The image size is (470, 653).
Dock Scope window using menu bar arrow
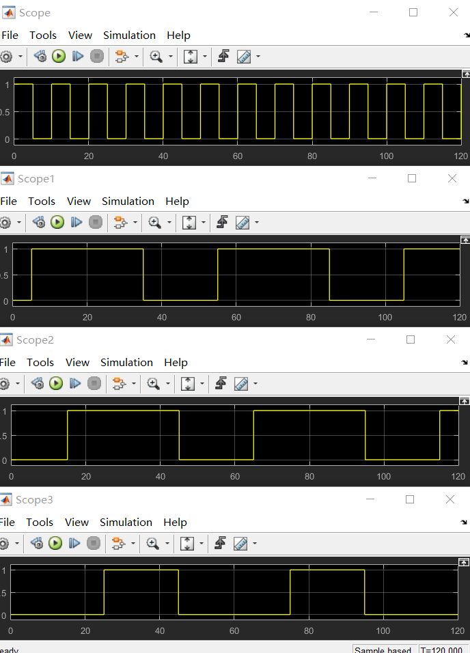[467, 36]
